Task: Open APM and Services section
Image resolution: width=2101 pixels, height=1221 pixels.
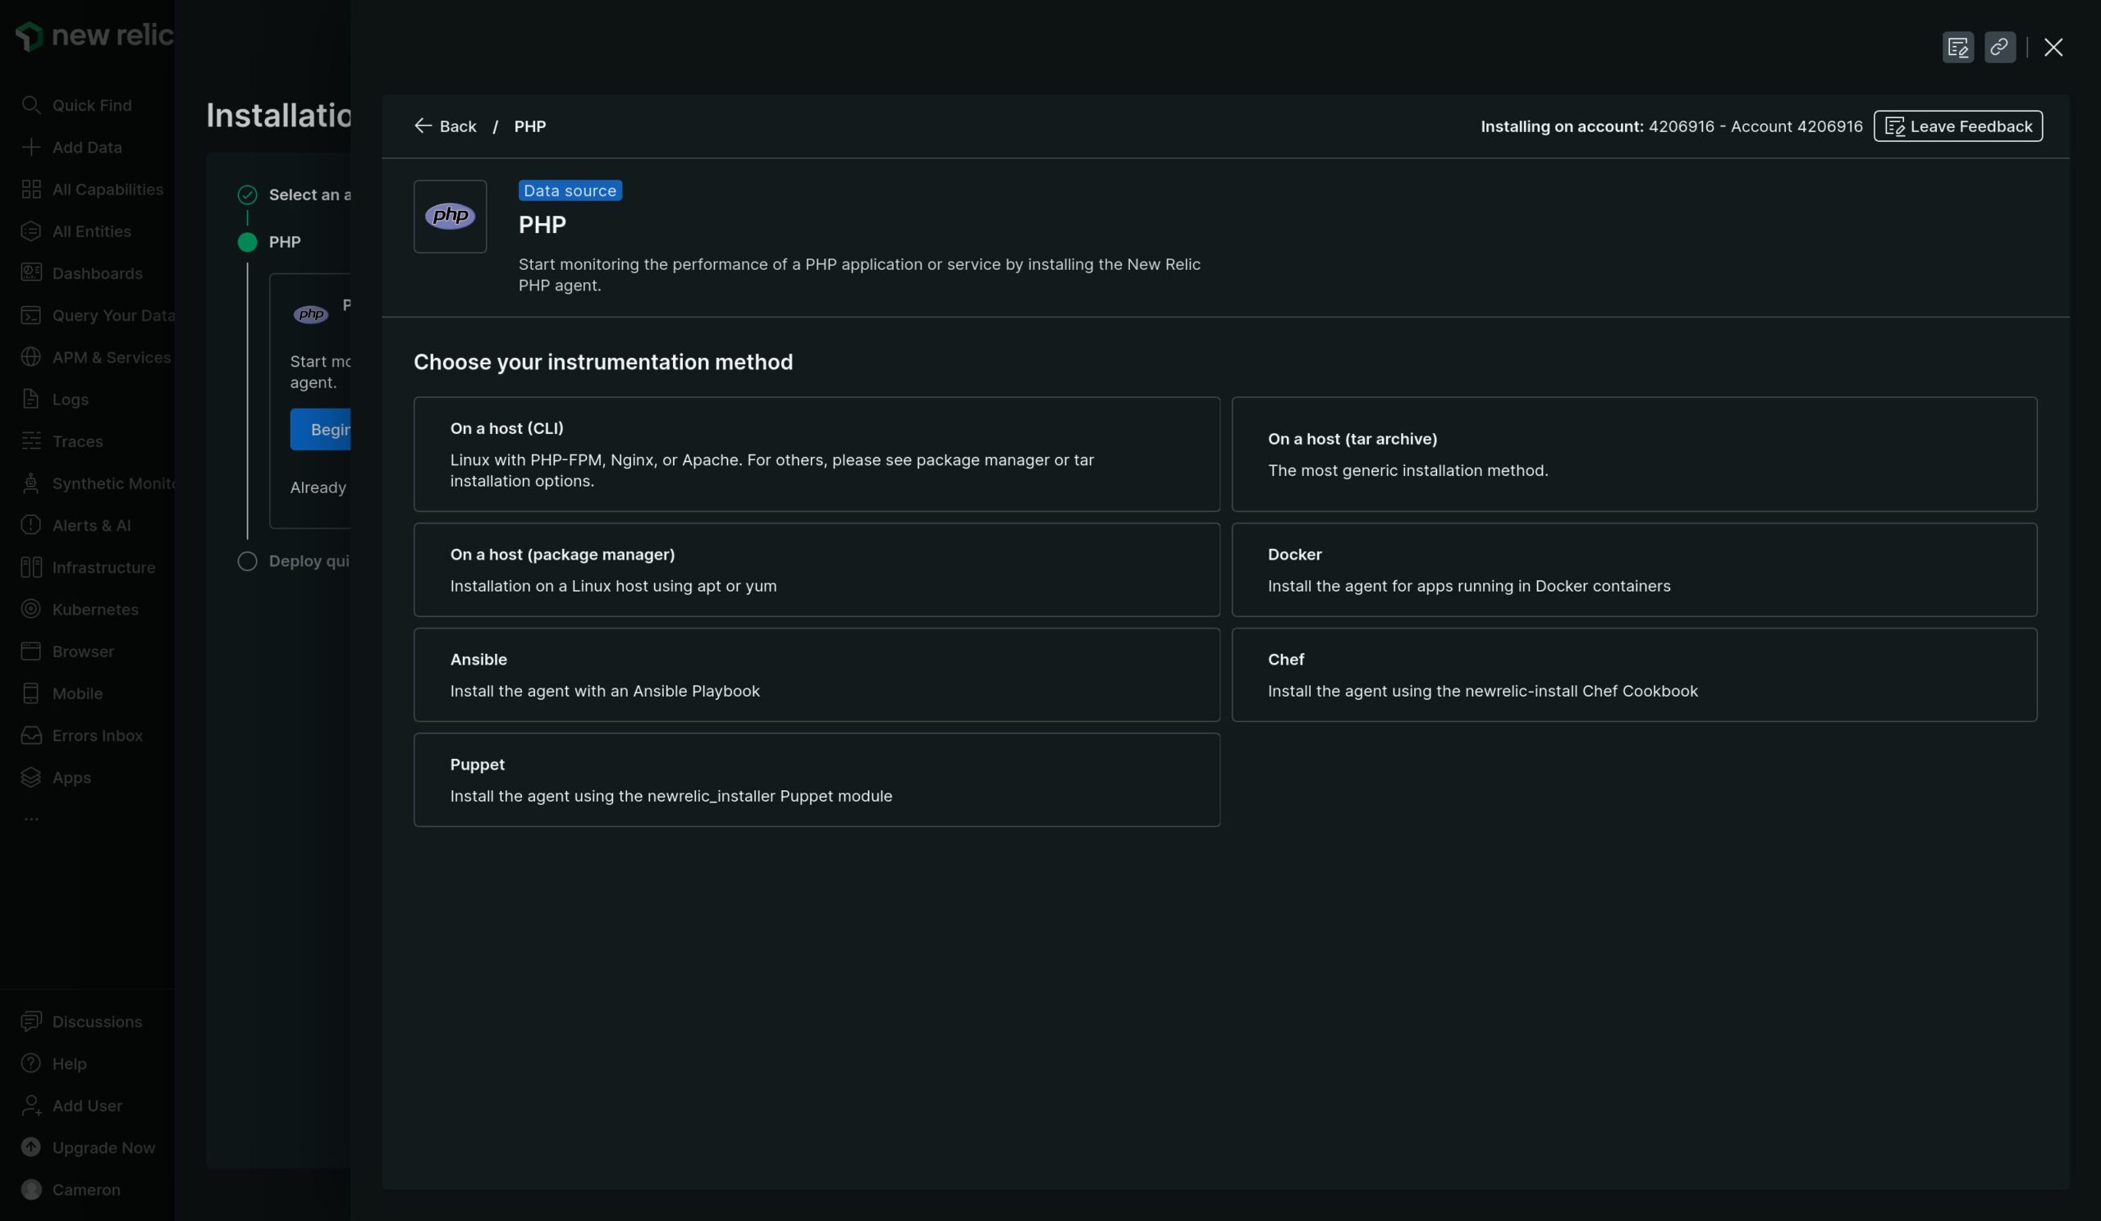Action: 93,358
